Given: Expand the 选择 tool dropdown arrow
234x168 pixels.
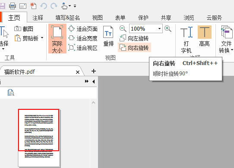Looking at the screenshot, I should [x=3, y=49].
